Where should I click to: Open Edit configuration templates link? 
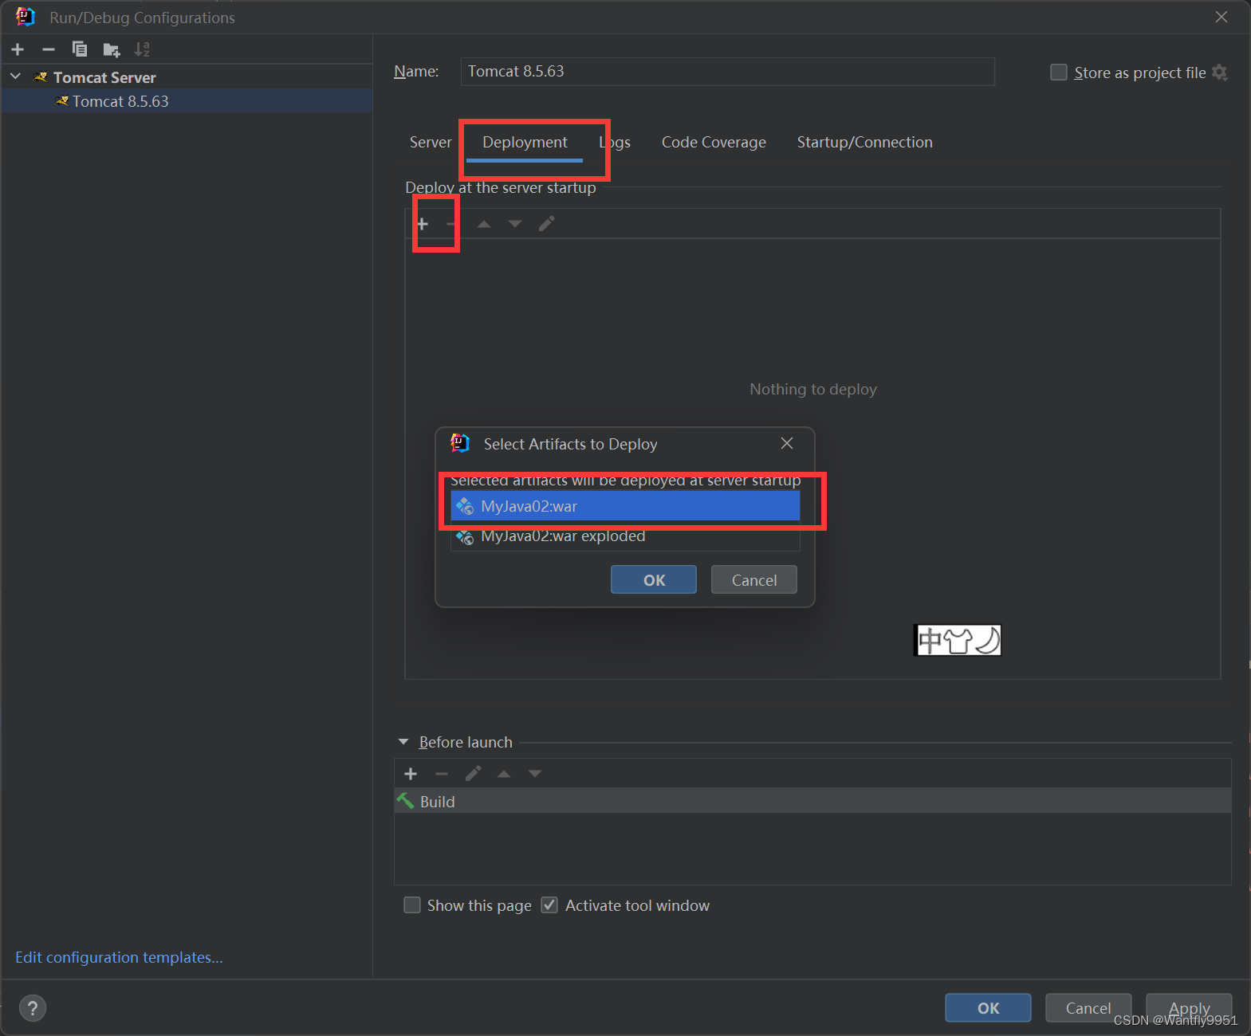pos(119,957)
